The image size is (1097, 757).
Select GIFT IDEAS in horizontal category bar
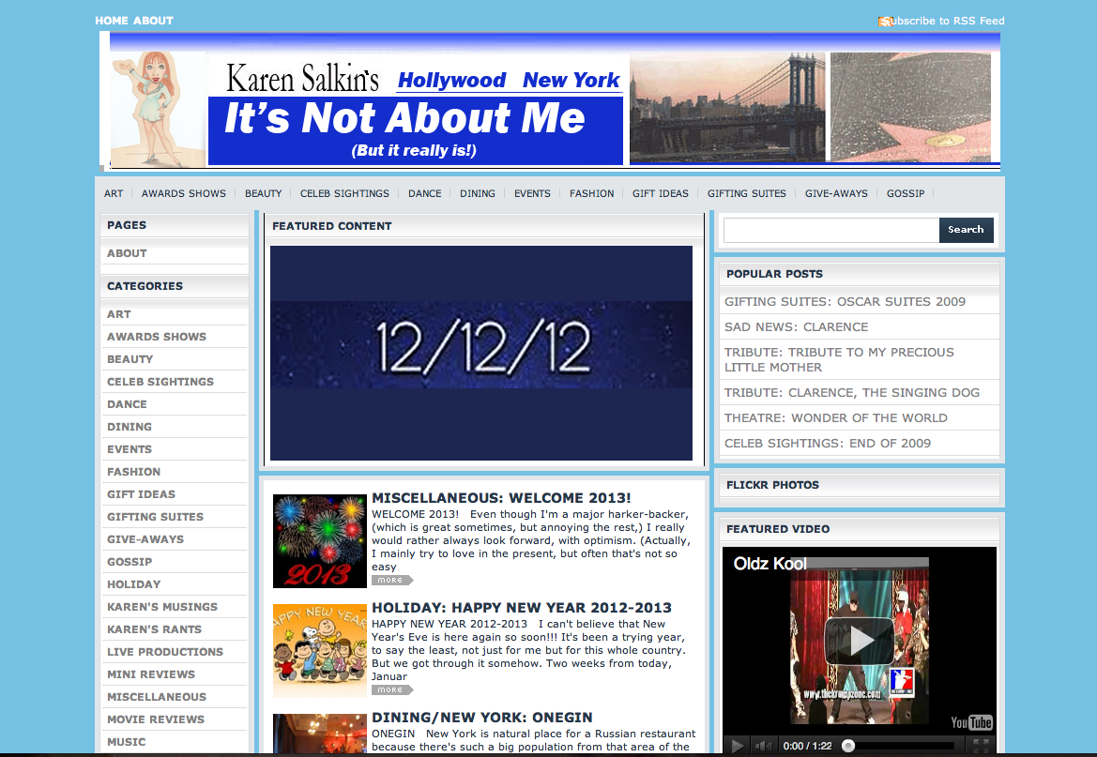661,193
